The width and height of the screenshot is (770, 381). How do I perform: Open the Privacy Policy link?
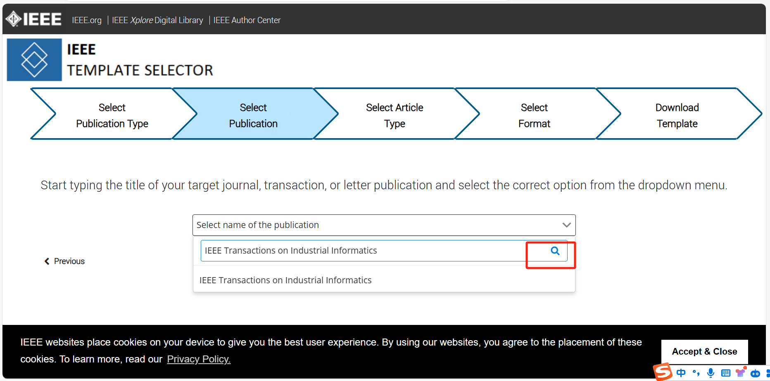pos(199,359)
